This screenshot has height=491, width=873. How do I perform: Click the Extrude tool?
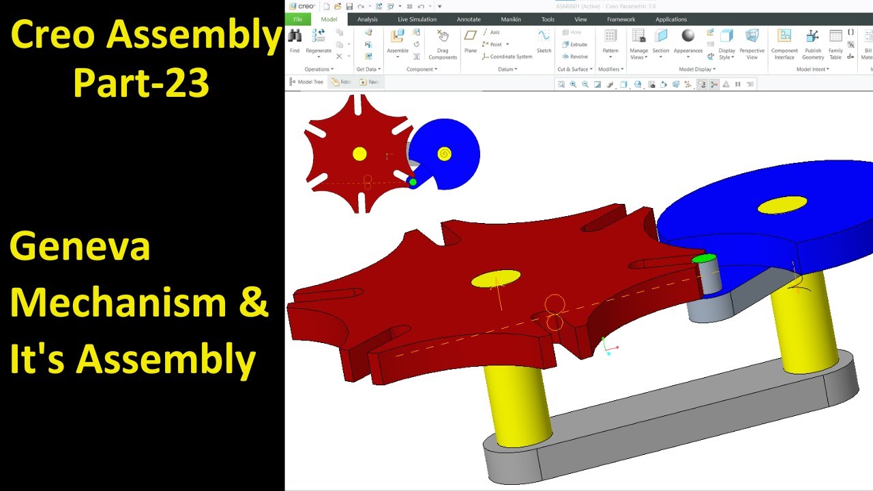coord(574,44)
